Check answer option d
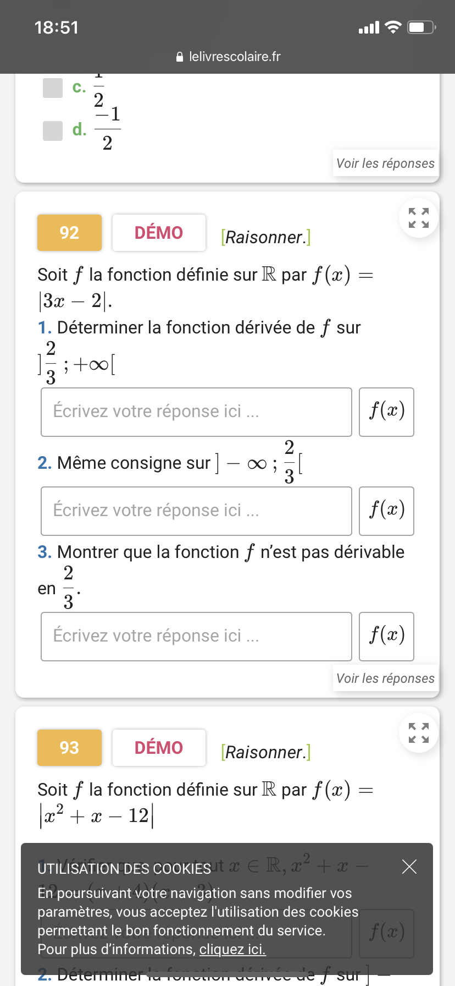The image size is (455, 986). (53, 130)
